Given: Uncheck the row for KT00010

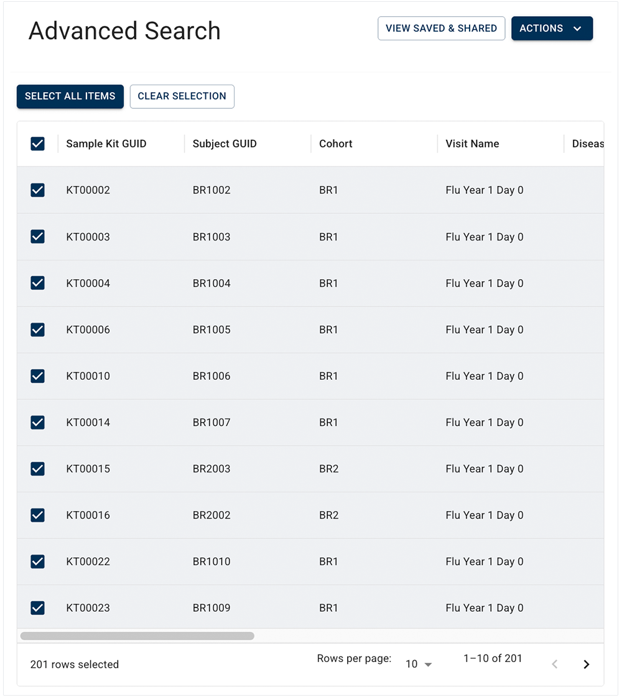Looking at the screenshot, I should pos(38,376).
